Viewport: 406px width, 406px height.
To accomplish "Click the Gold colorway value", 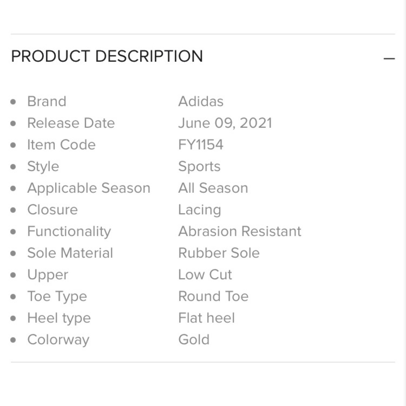I will click(x=194, y=339).
